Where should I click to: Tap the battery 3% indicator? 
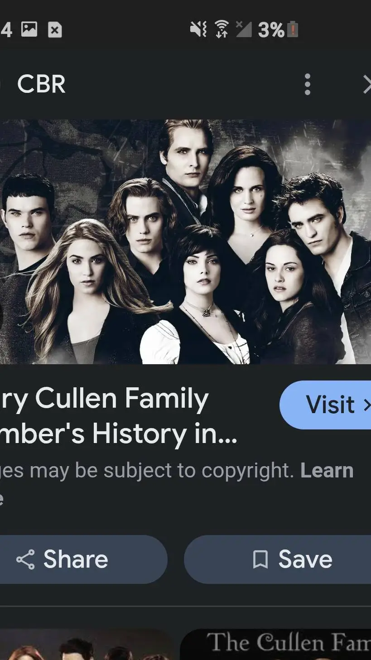coord(278,30)
